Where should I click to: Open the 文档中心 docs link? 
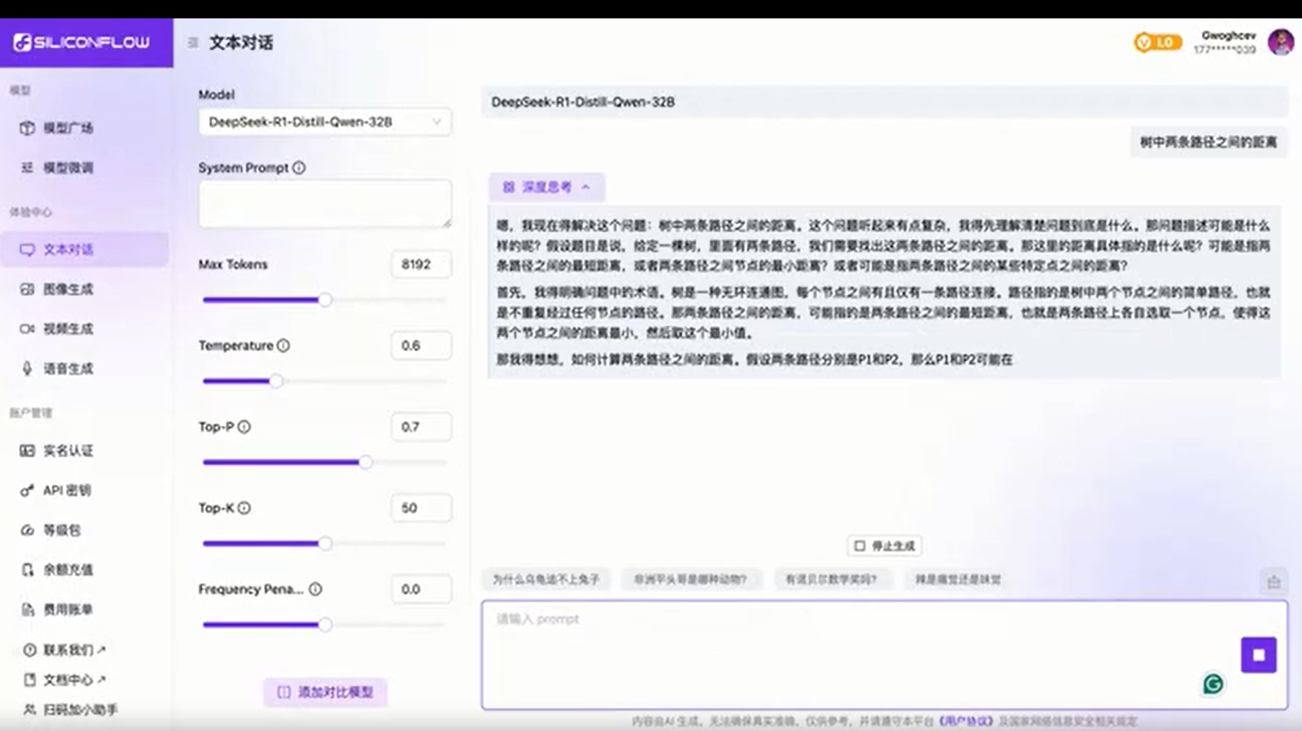coord(65,680)
